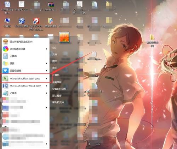Image resolution: width=177 pixels, height=149 pixels.
Task: Open 控制面板 from Start menu
Action: 57,82
